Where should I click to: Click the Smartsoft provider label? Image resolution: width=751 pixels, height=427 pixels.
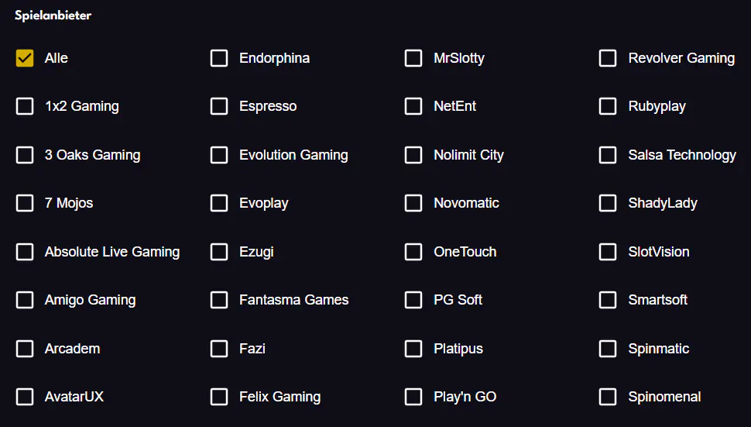click(657, 300)
